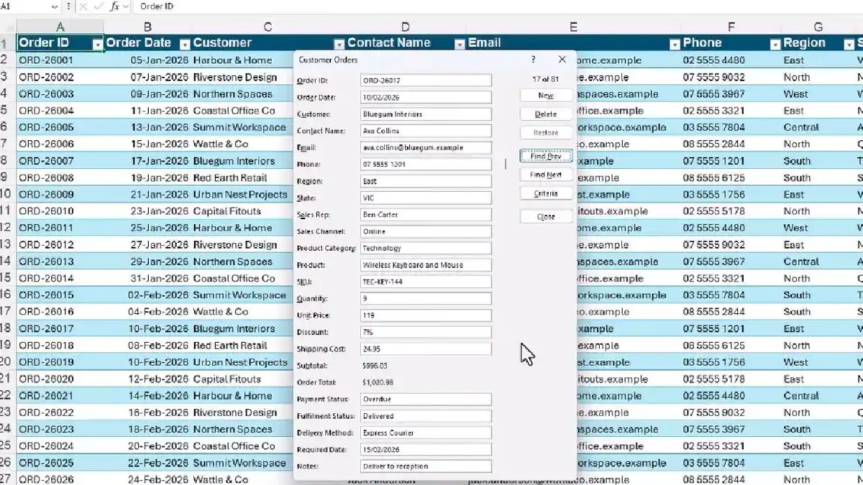Click the formula bar showing Order ID
This screenshot has height=485, width=863.
coord(496,6)
